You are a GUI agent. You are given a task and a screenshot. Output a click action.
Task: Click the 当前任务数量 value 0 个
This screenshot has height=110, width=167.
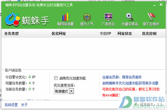pos(32,89)
